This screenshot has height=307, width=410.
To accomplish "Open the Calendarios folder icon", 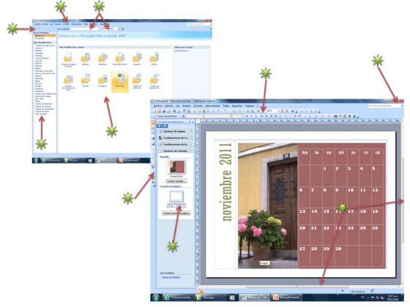I will 102,58.
